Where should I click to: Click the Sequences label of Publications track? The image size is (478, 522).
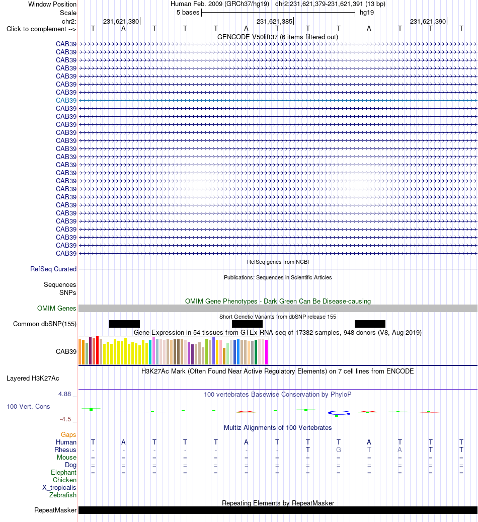click(60, 284)
